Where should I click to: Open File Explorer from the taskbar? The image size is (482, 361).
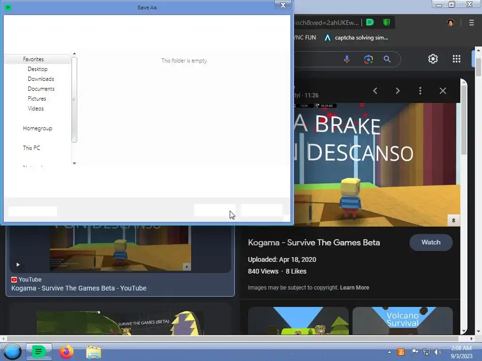pos(94,352)
